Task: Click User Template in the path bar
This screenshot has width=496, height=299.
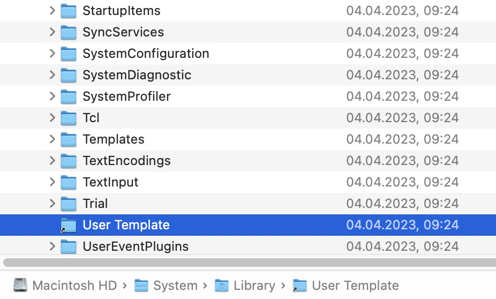Action: [355, 286]
